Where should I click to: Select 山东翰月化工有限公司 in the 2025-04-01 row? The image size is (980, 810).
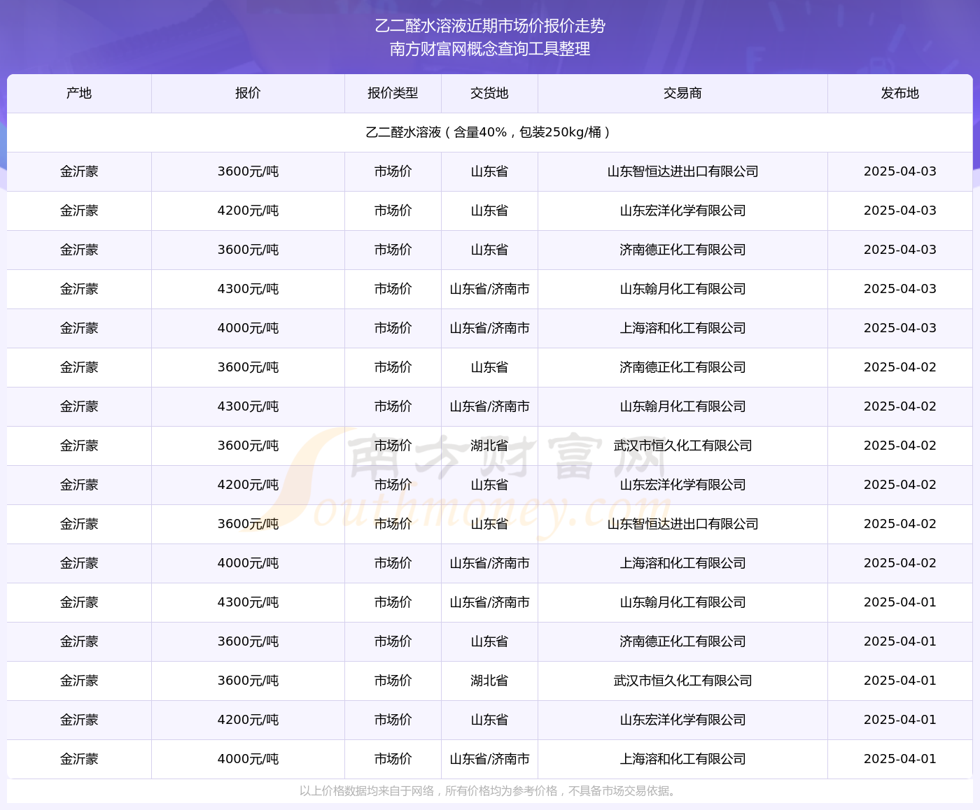(682, 602)
